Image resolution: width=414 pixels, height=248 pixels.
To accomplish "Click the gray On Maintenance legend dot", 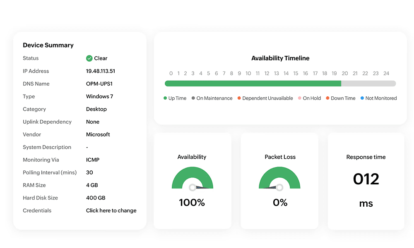I will tap(193, 98).
